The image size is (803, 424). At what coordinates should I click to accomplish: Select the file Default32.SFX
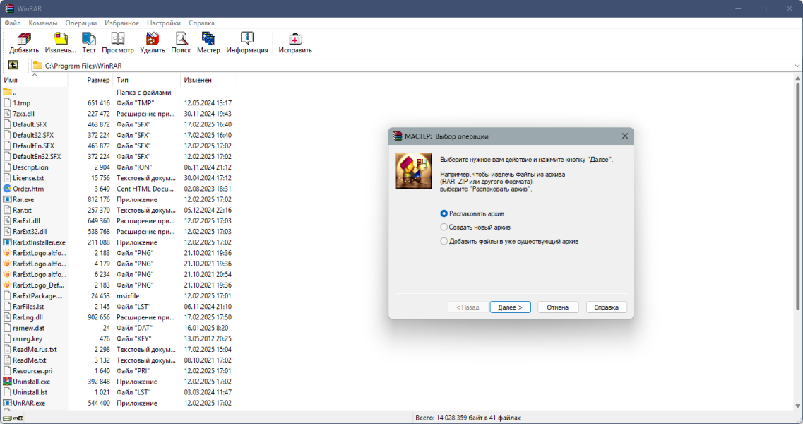33,135
